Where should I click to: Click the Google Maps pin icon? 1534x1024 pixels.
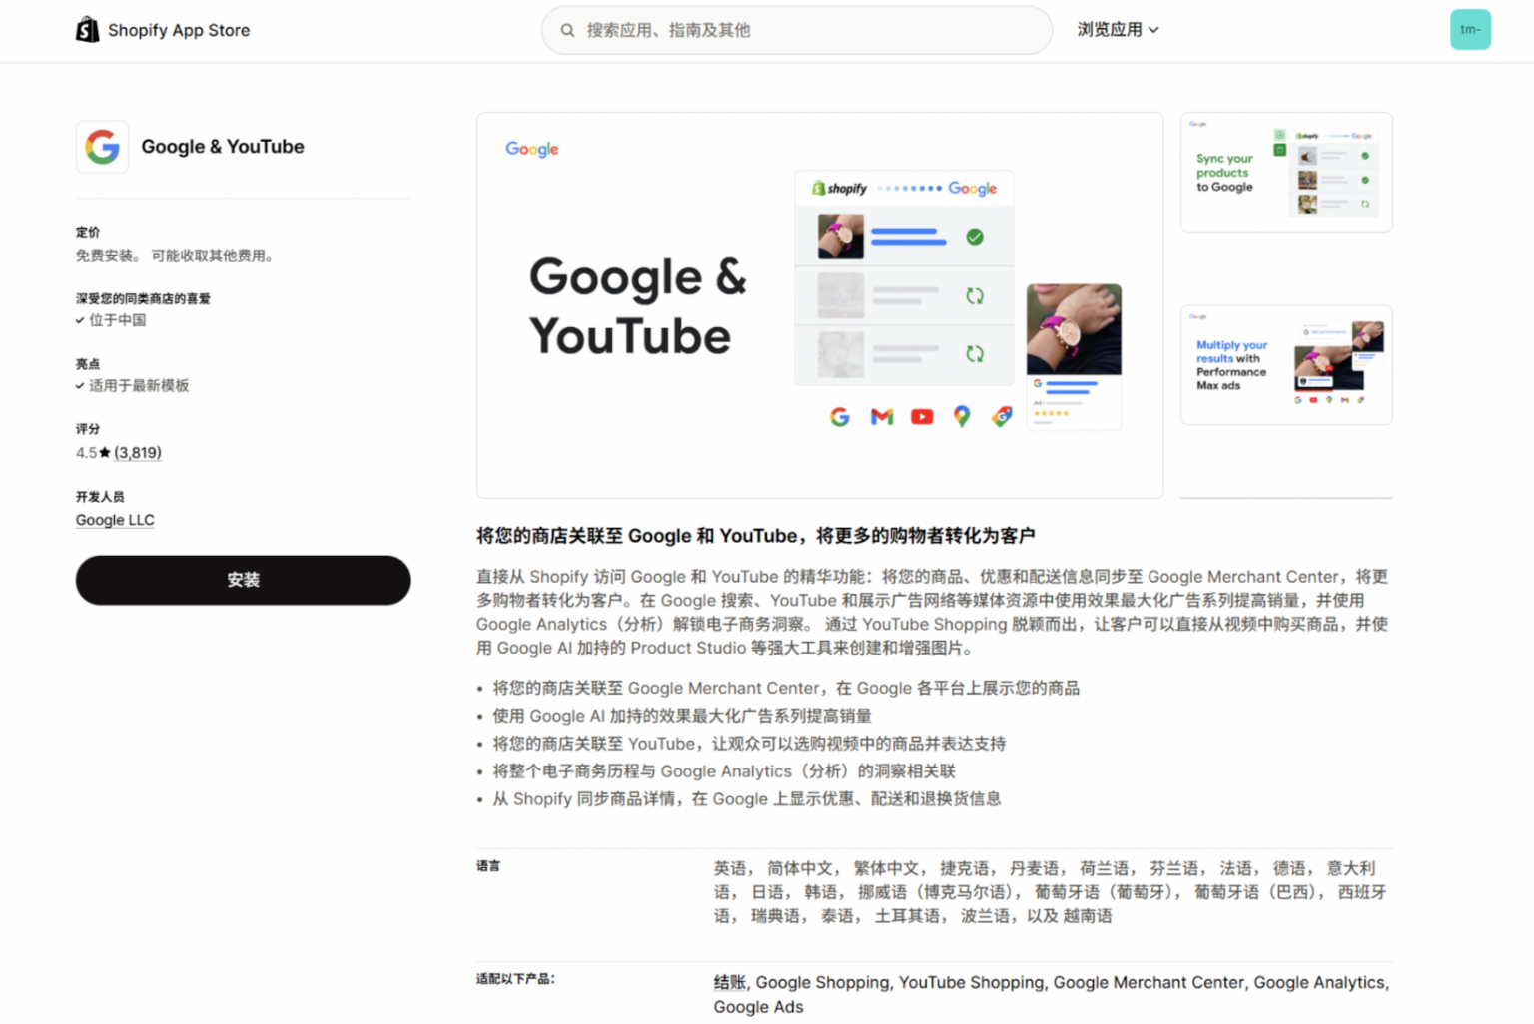pyautogui.click(x=962, y=417)
